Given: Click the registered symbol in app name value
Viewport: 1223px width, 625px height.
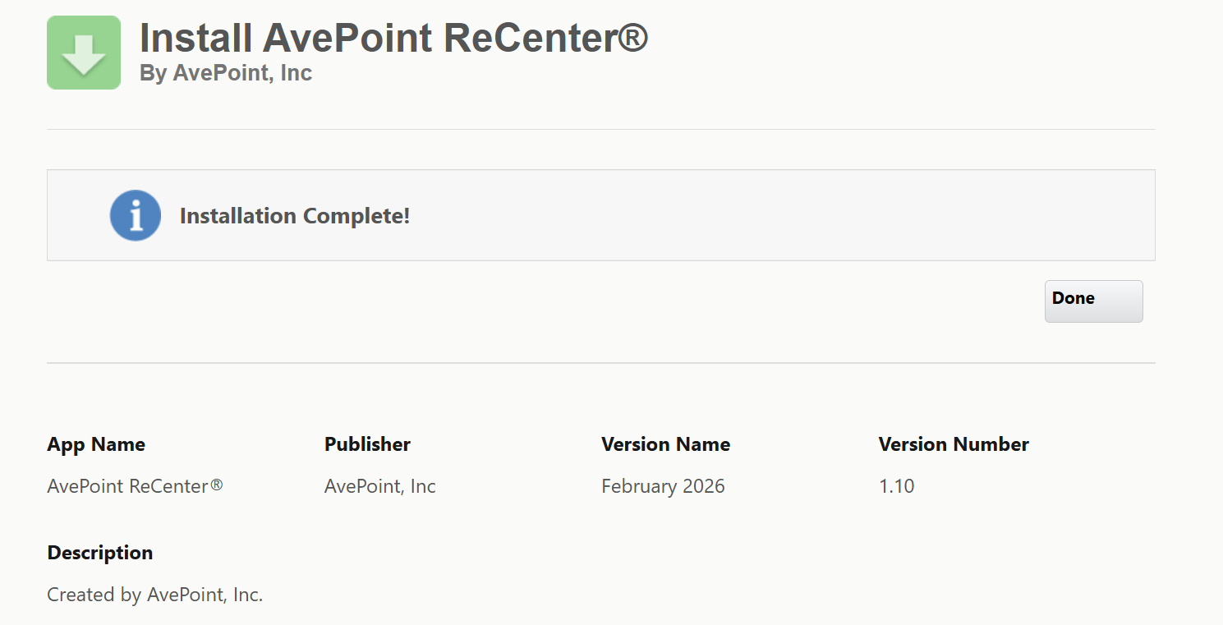Looking at the screenshot, I should 216,485.
